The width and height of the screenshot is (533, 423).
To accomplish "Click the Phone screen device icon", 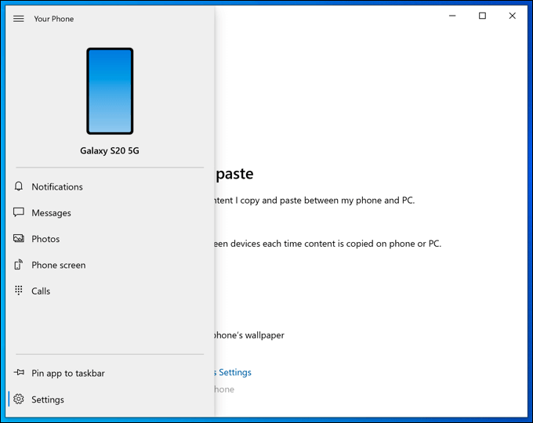I will coord(19,265).
